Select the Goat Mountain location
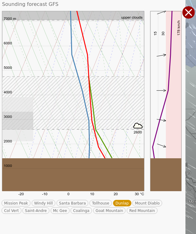This screenshot has height=234, width=196. (109, 211)
